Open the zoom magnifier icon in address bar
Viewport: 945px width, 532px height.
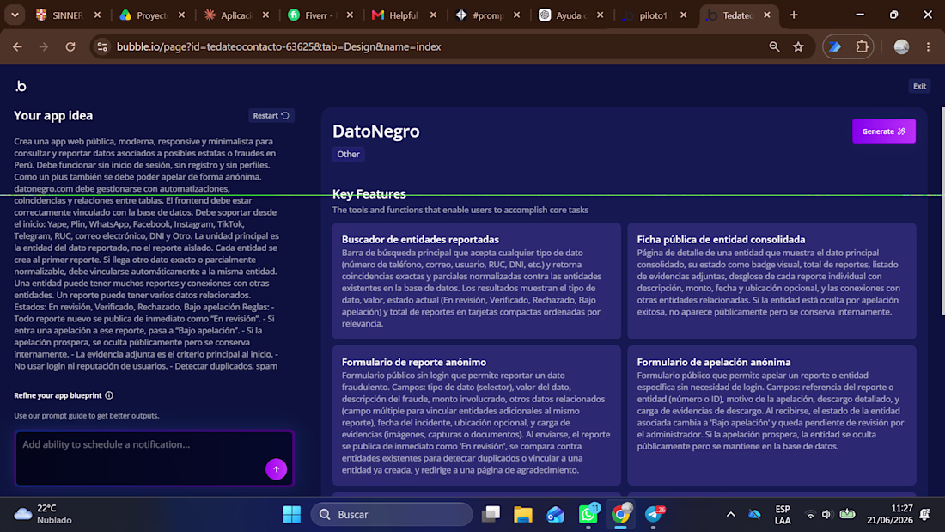[774, 46]
